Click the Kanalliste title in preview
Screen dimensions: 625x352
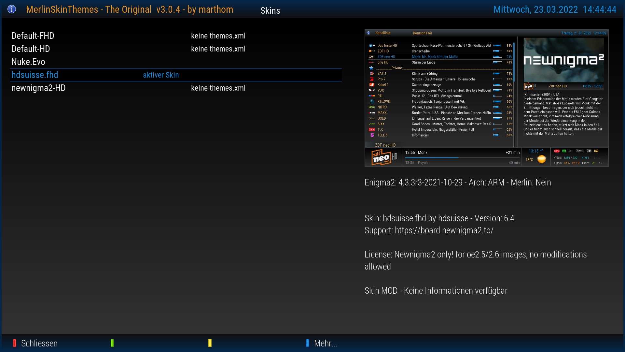pos(383,33)
